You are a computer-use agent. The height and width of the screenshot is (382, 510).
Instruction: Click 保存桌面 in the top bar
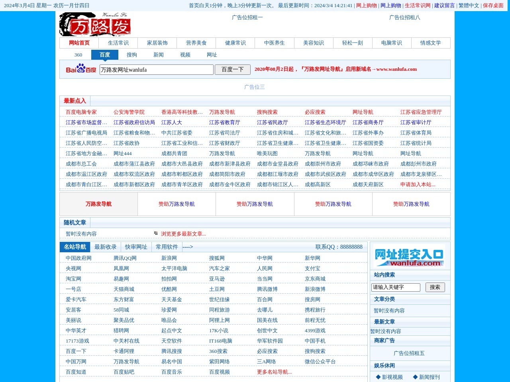(x=493, y=6)
